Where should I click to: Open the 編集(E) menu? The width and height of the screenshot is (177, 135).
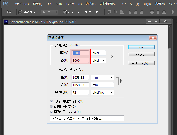pyautogui.click(x=38, y=4)
